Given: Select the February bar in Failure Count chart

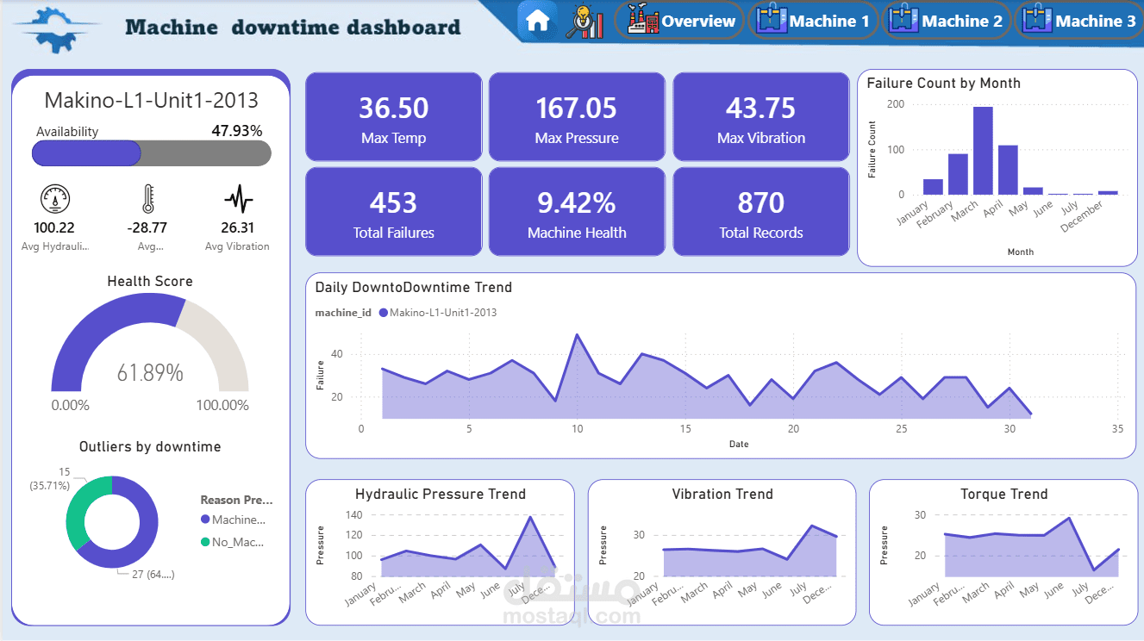Looking at the screenshot, I should [958, 174].
